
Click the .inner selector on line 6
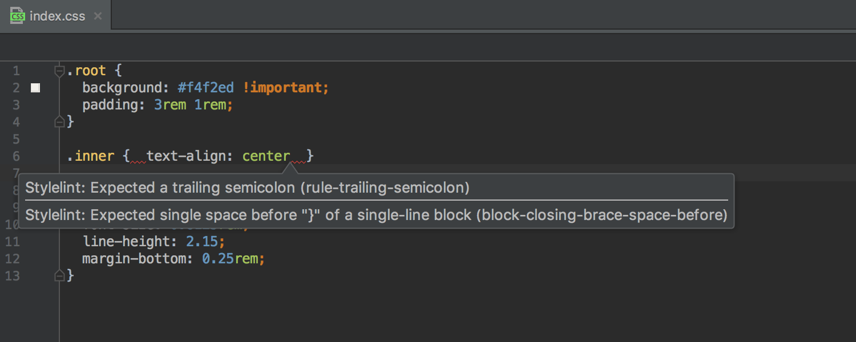point(91,156)
